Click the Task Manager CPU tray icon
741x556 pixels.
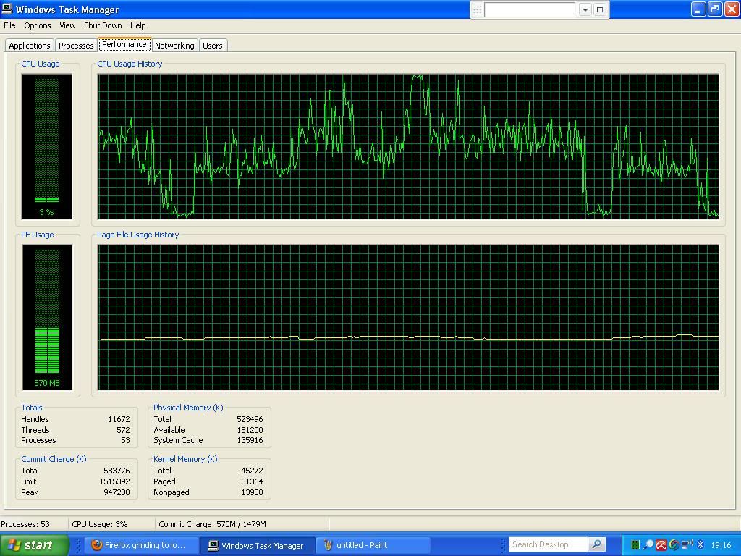[x=635, y=545]
